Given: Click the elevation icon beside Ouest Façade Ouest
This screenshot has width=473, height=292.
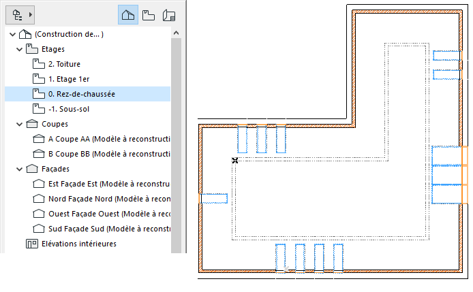Looking at the screenshot, I should 39,214.
